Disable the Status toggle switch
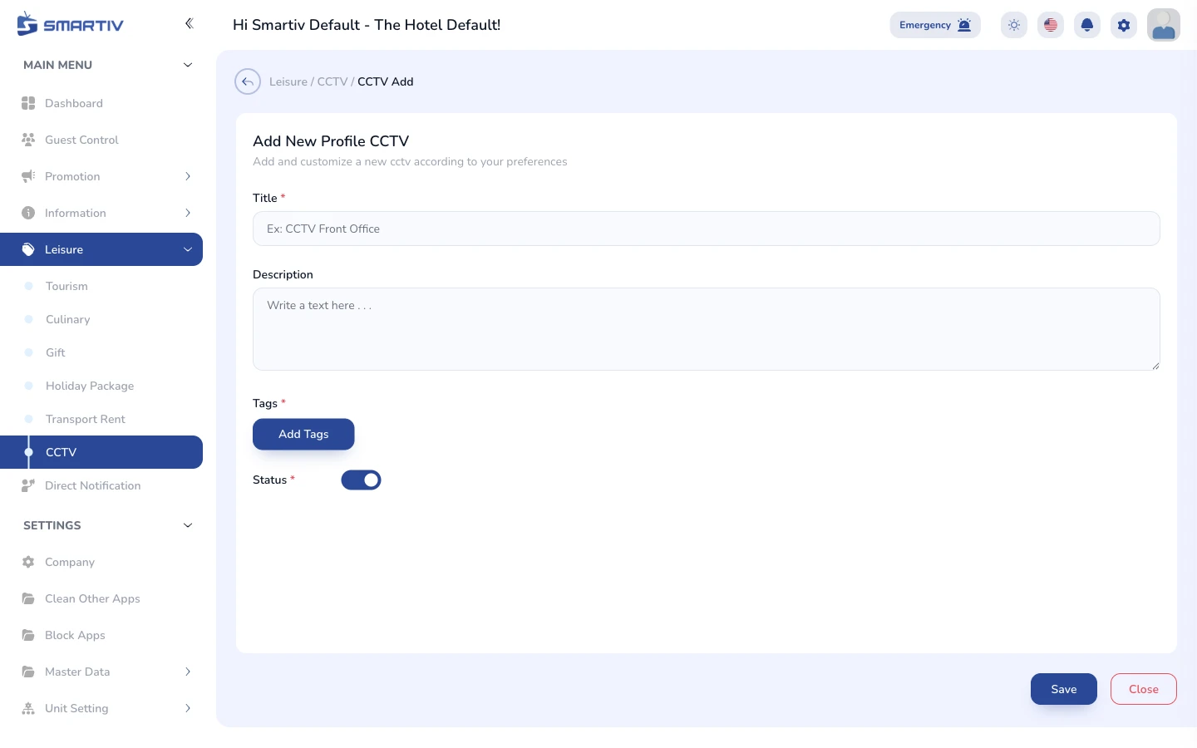 (x=361, y=480)
